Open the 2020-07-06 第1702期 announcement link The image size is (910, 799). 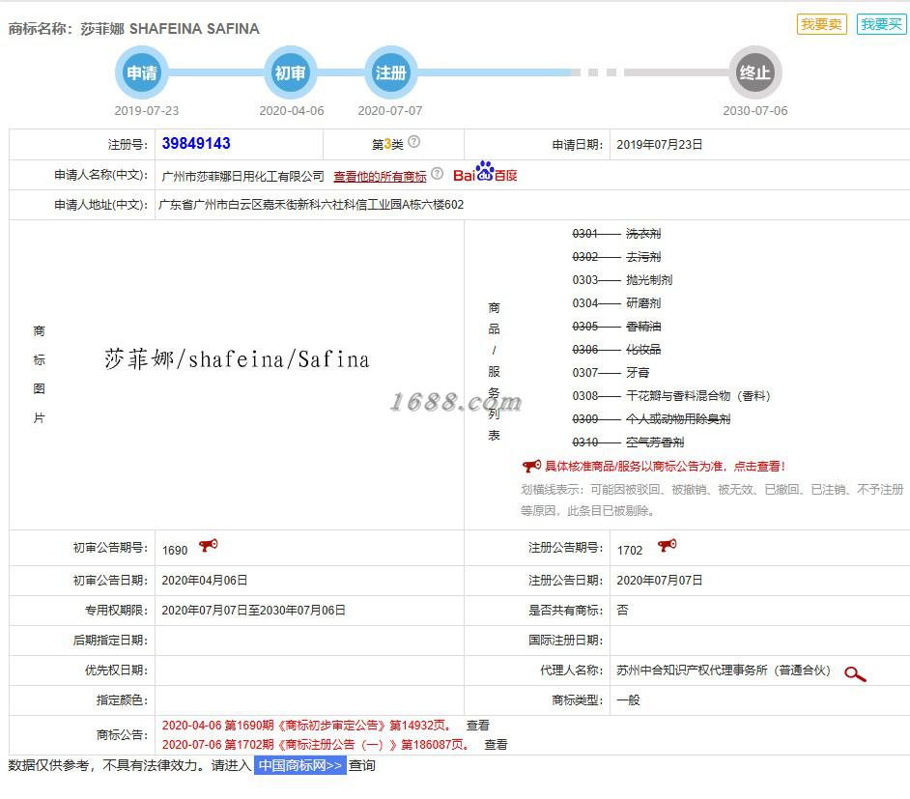316,745
